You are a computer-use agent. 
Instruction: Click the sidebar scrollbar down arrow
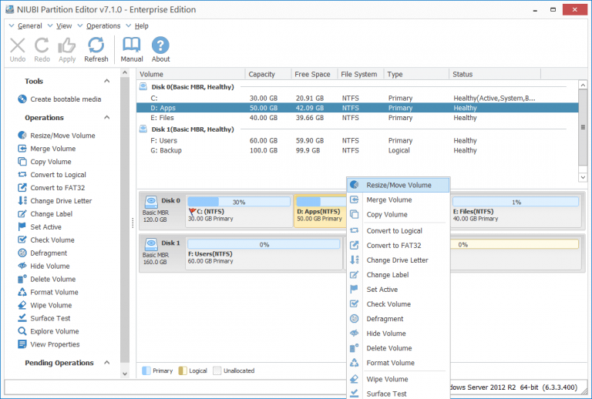(125, 374)
